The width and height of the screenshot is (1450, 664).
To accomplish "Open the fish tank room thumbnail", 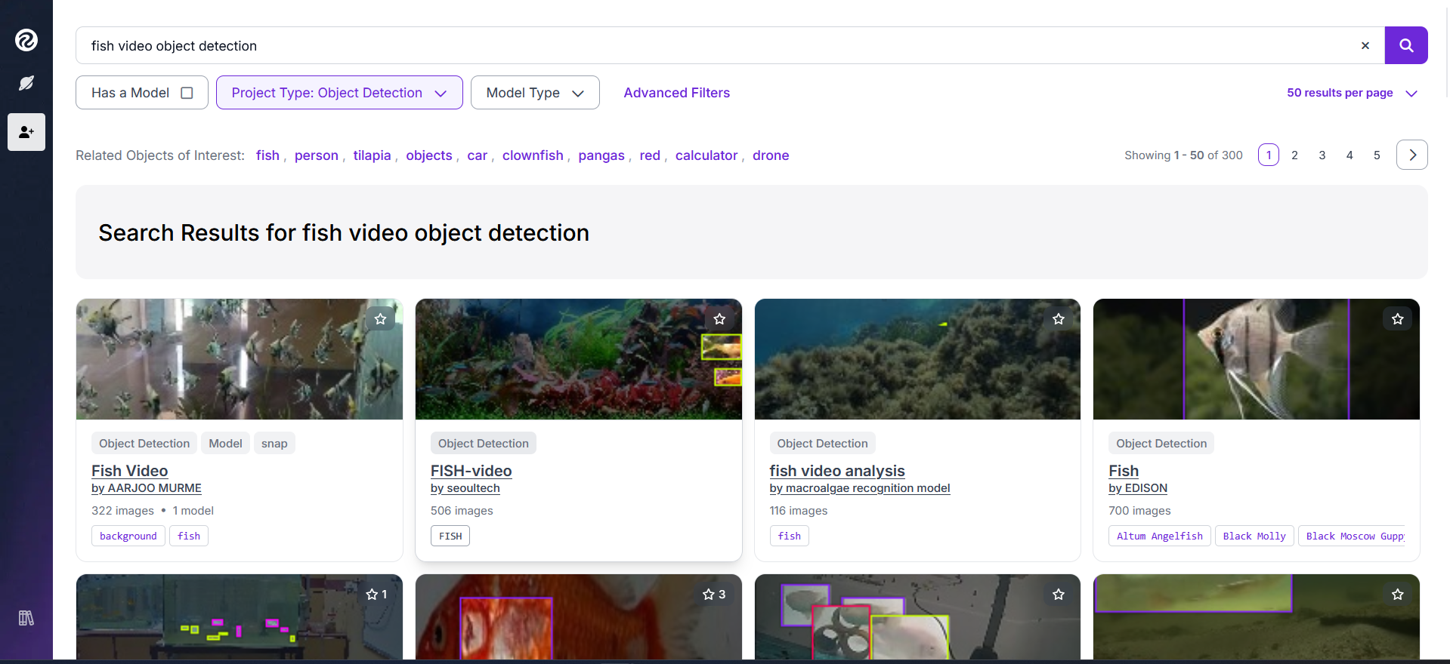I will (240, 617).
